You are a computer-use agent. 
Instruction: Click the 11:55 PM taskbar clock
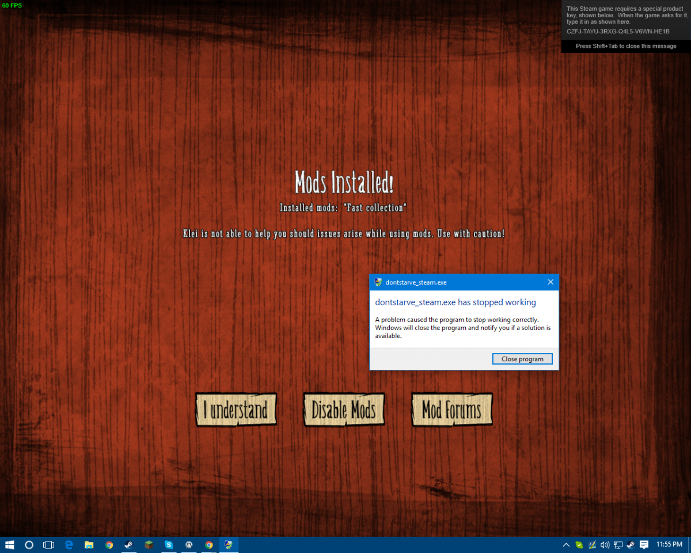pyautogui.click(x=669, y=544)
